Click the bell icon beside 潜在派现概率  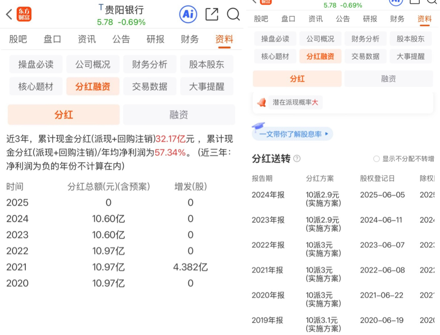pos(262,102)
